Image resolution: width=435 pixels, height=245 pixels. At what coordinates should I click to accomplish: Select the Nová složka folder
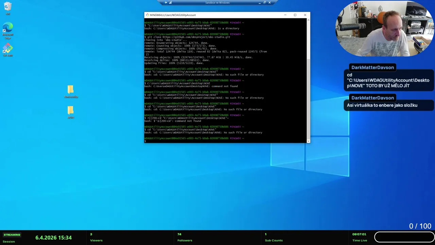(71, 92)
